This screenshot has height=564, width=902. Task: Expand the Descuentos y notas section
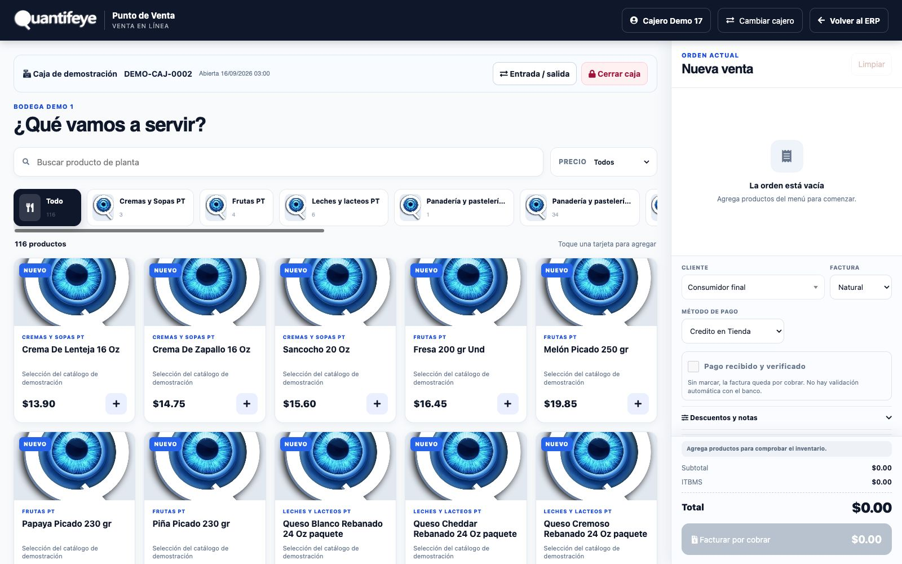[786, 418]
